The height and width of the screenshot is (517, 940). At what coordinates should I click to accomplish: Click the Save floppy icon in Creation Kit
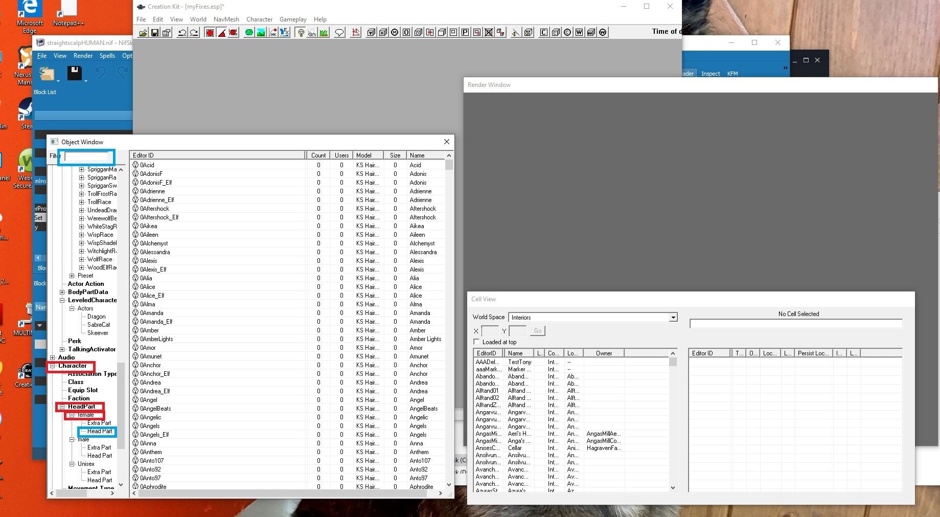point(155,32)
